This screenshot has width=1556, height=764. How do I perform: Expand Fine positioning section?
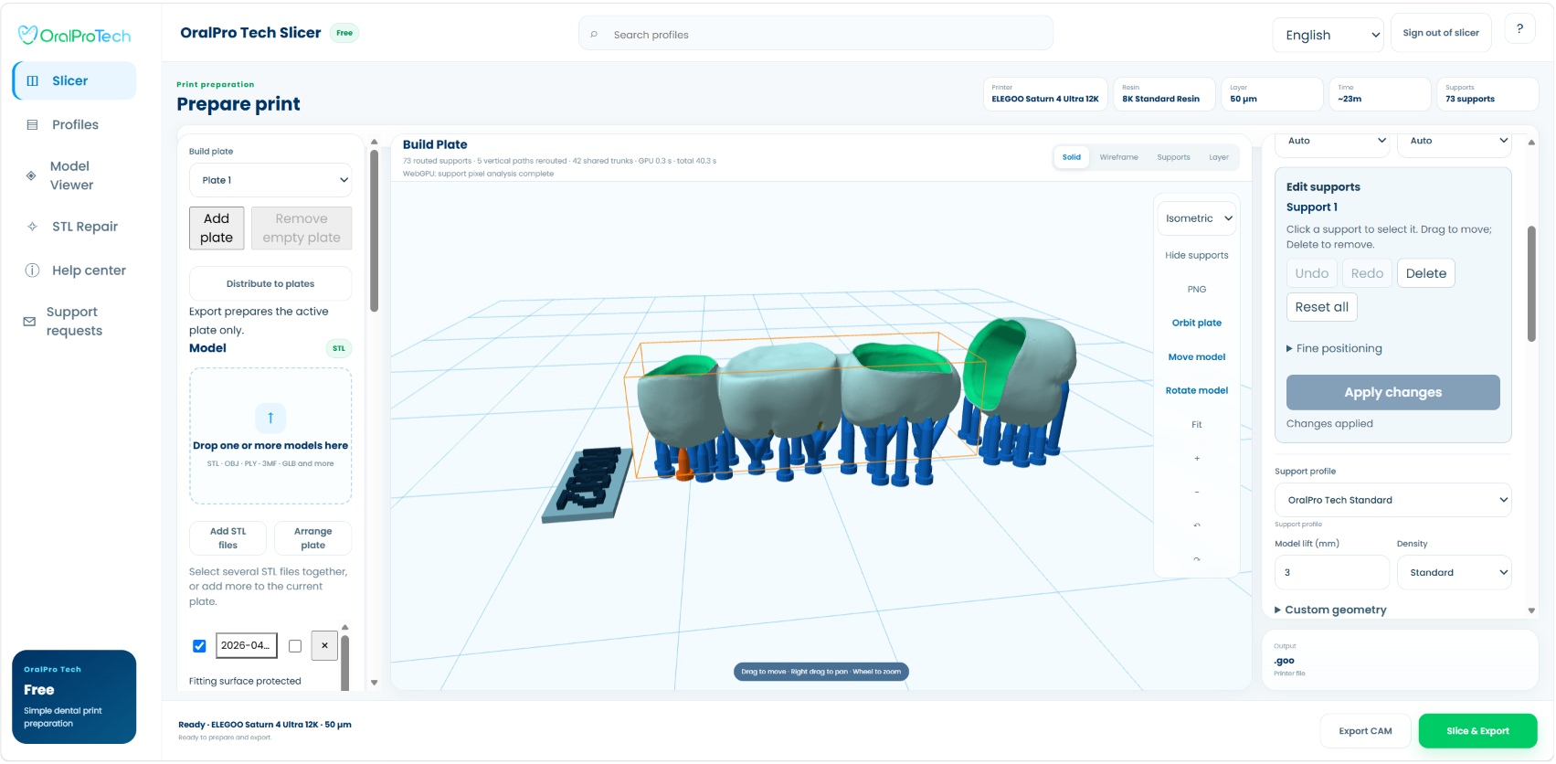click(1334, 348)
